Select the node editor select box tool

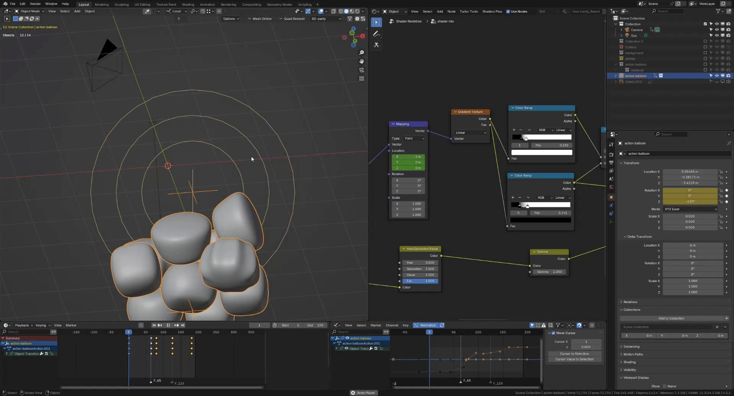coord(377,22)
